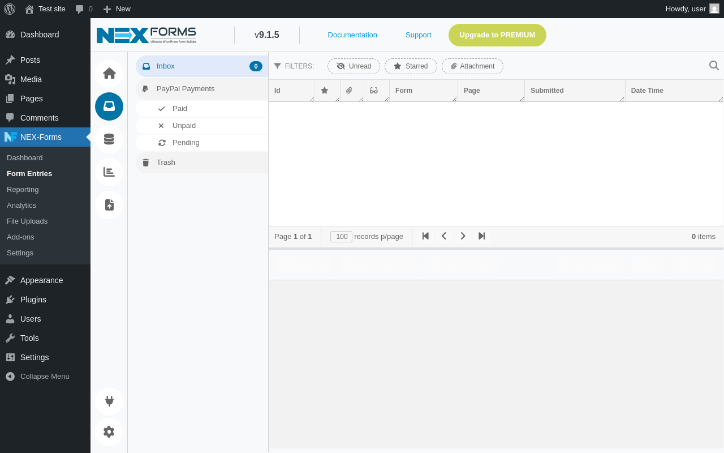Open the bar chart analytics icon
724x453 pixels.
(x=109, y=172)
